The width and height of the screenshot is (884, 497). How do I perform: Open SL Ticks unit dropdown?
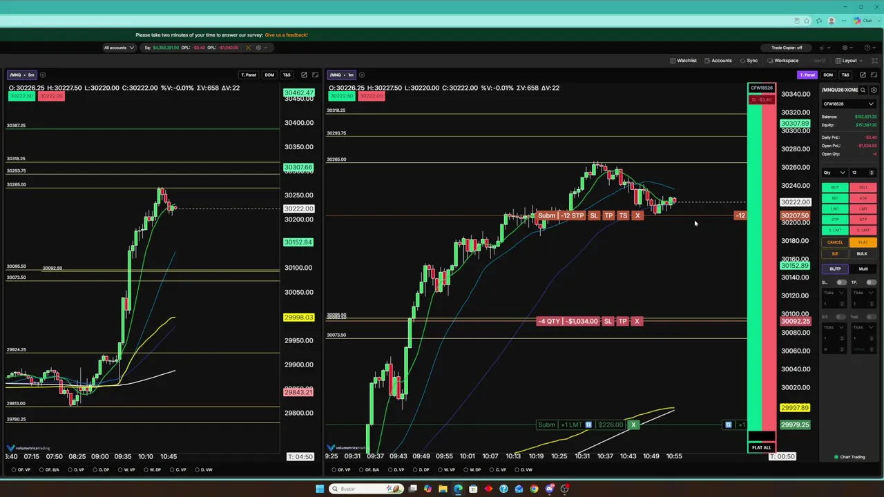(x=834, y=293)
